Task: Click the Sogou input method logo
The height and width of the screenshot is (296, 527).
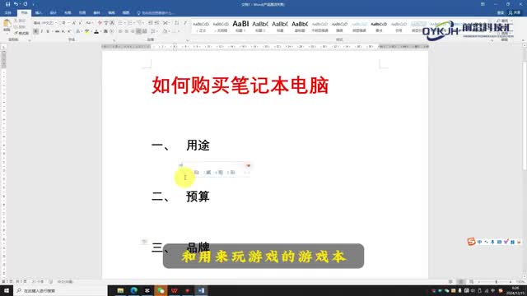Action: point(471,241)
